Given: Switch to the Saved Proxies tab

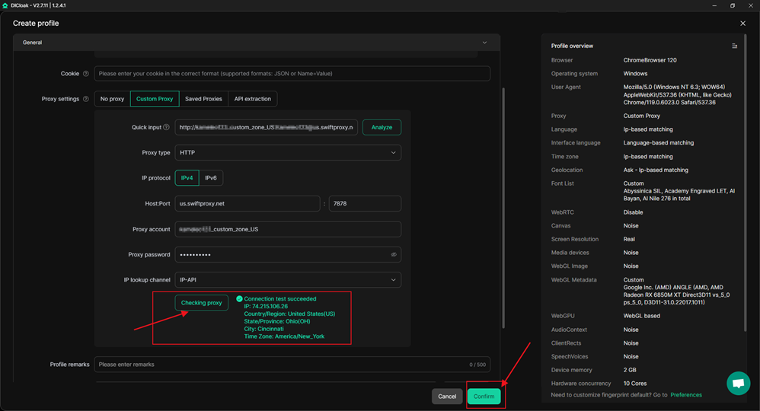Looking at the screenshot, I should [203, 99].
